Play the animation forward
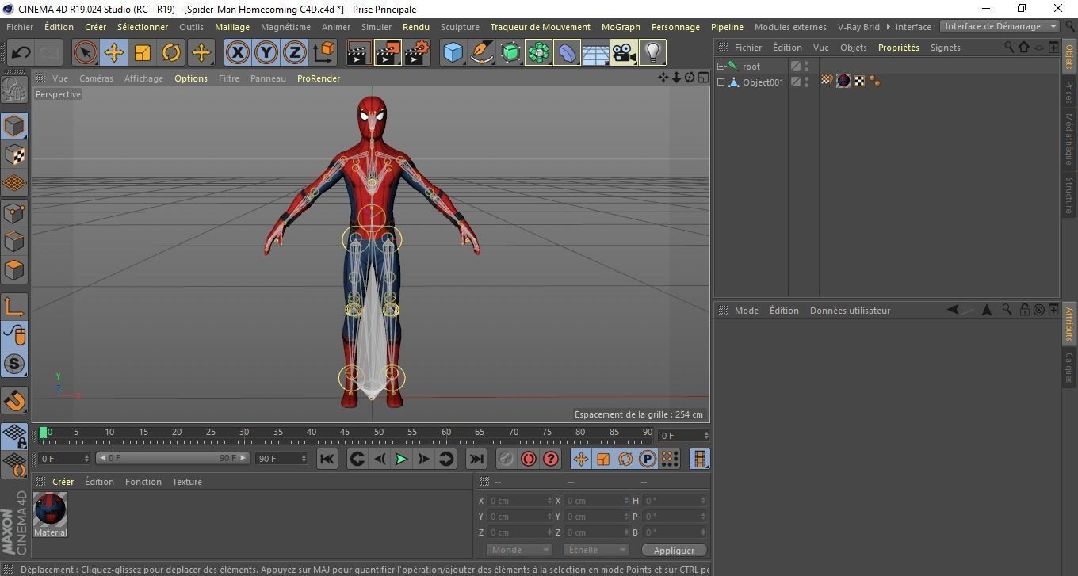 point(402,459)
